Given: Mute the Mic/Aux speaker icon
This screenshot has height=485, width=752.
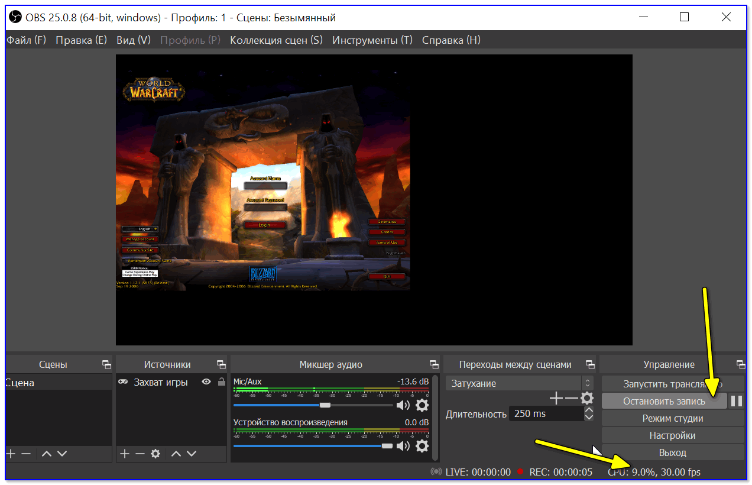Looking at the screenshot, I should point(403,405).
